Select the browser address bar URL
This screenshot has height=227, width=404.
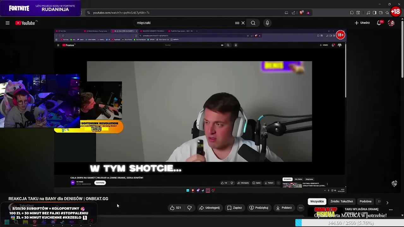(121, 13)
